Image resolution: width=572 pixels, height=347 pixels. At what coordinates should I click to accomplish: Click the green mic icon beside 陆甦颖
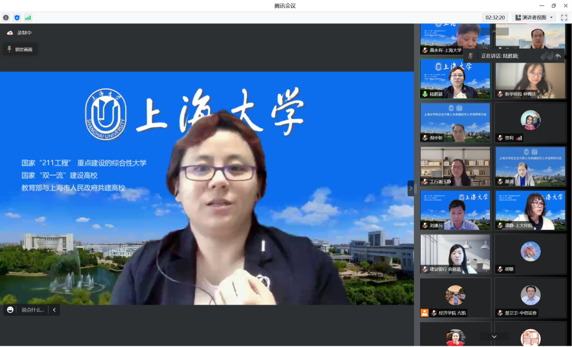pyautogui.click(x=425, y=94)
